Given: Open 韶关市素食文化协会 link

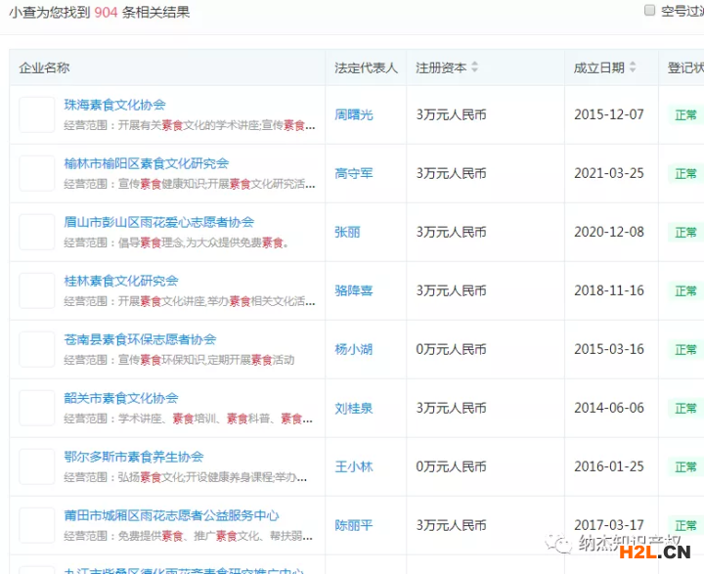Looking at the screenshot, I should [x=121, y=398].
